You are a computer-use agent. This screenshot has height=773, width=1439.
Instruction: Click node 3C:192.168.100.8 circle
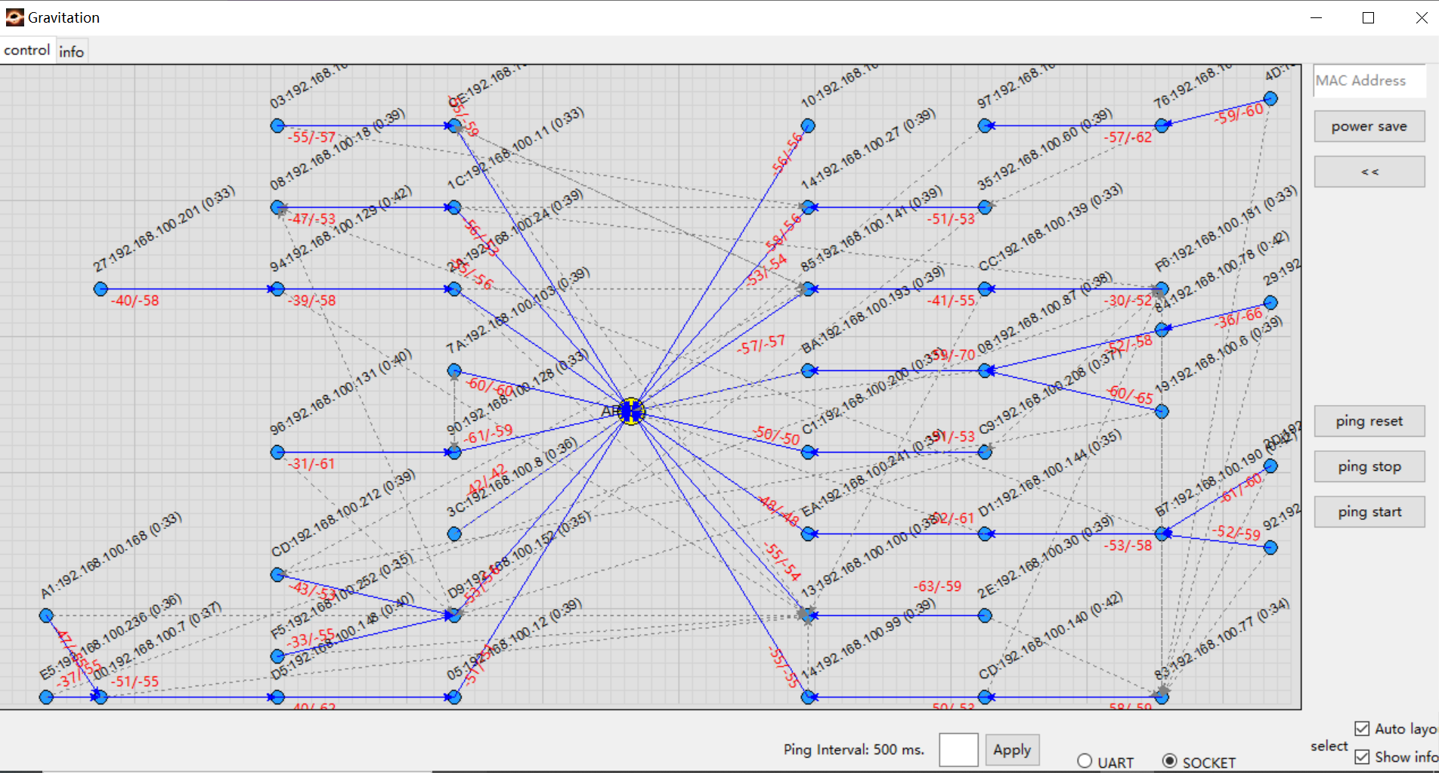(454, 534)
